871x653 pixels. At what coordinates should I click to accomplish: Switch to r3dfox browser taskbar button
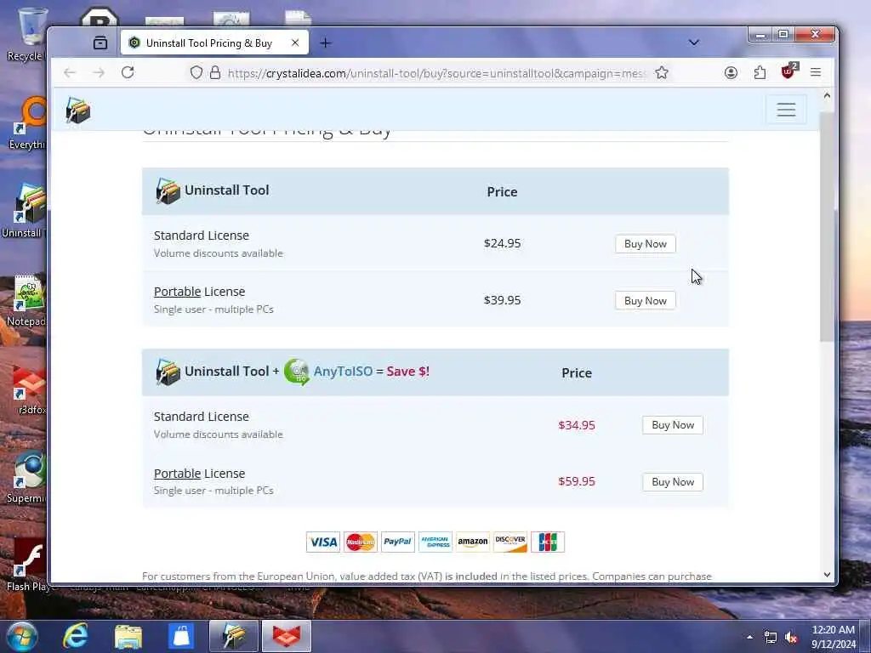pyautogui.click(x=287, y=636)
